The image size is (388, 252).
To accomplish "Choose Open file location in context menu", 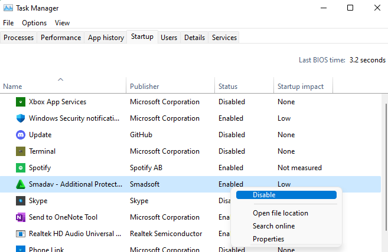I will click(281, 213).
